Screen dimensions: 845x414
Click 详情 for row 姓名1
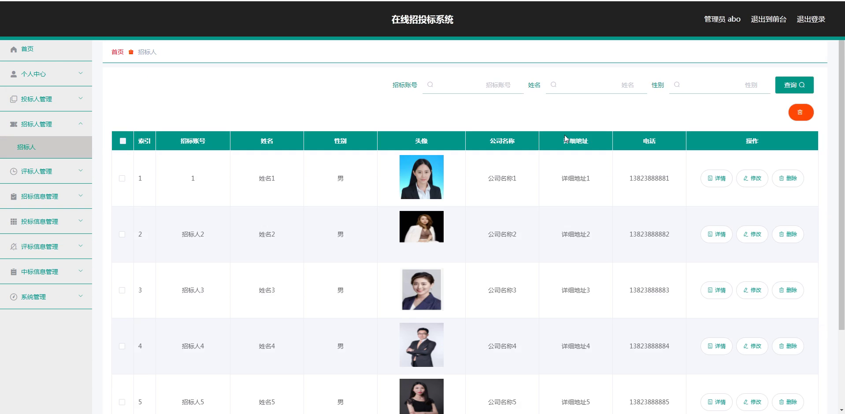click(x=716, y=178)
